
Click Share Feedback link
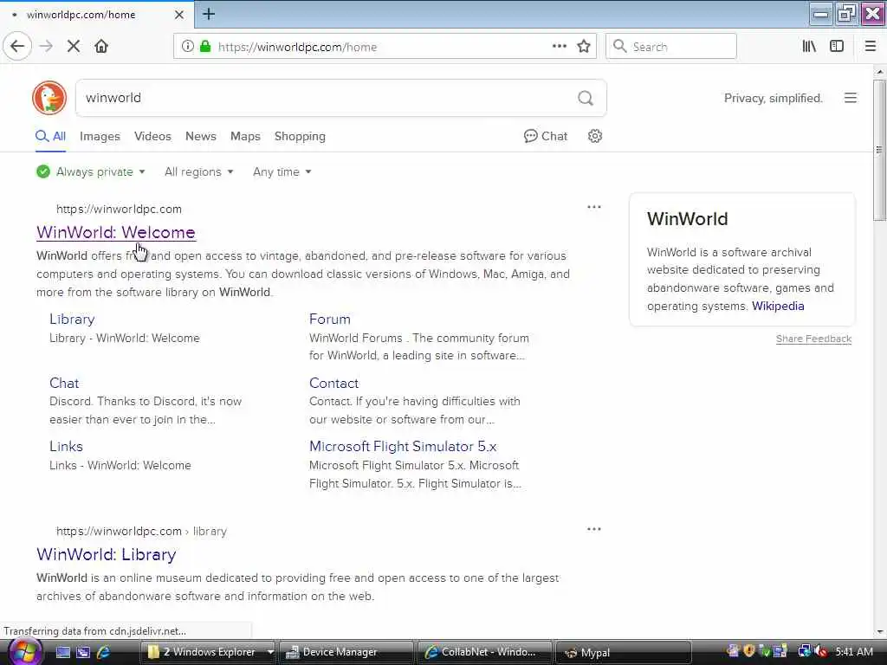tap(813, 339)
